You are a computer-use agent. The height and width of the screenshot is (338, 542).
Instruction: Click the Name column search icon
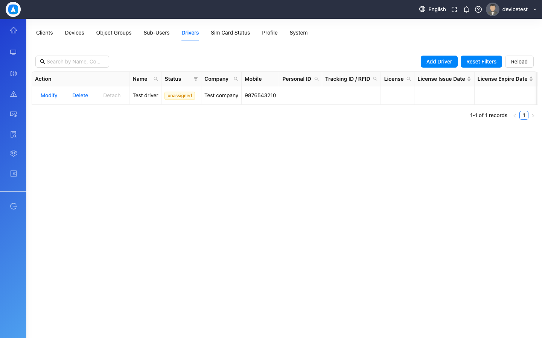click(x=156, y=79)
